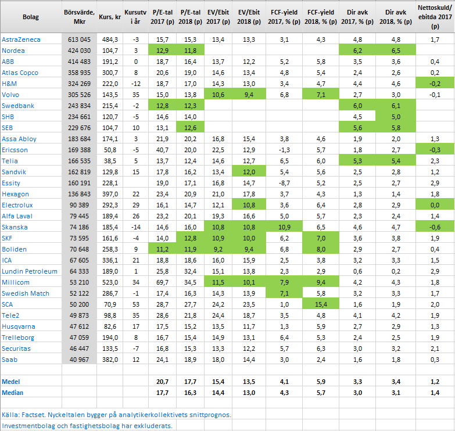Select the Kurs, kr column header
The image size is (455, 431).
tap(110, 17)
